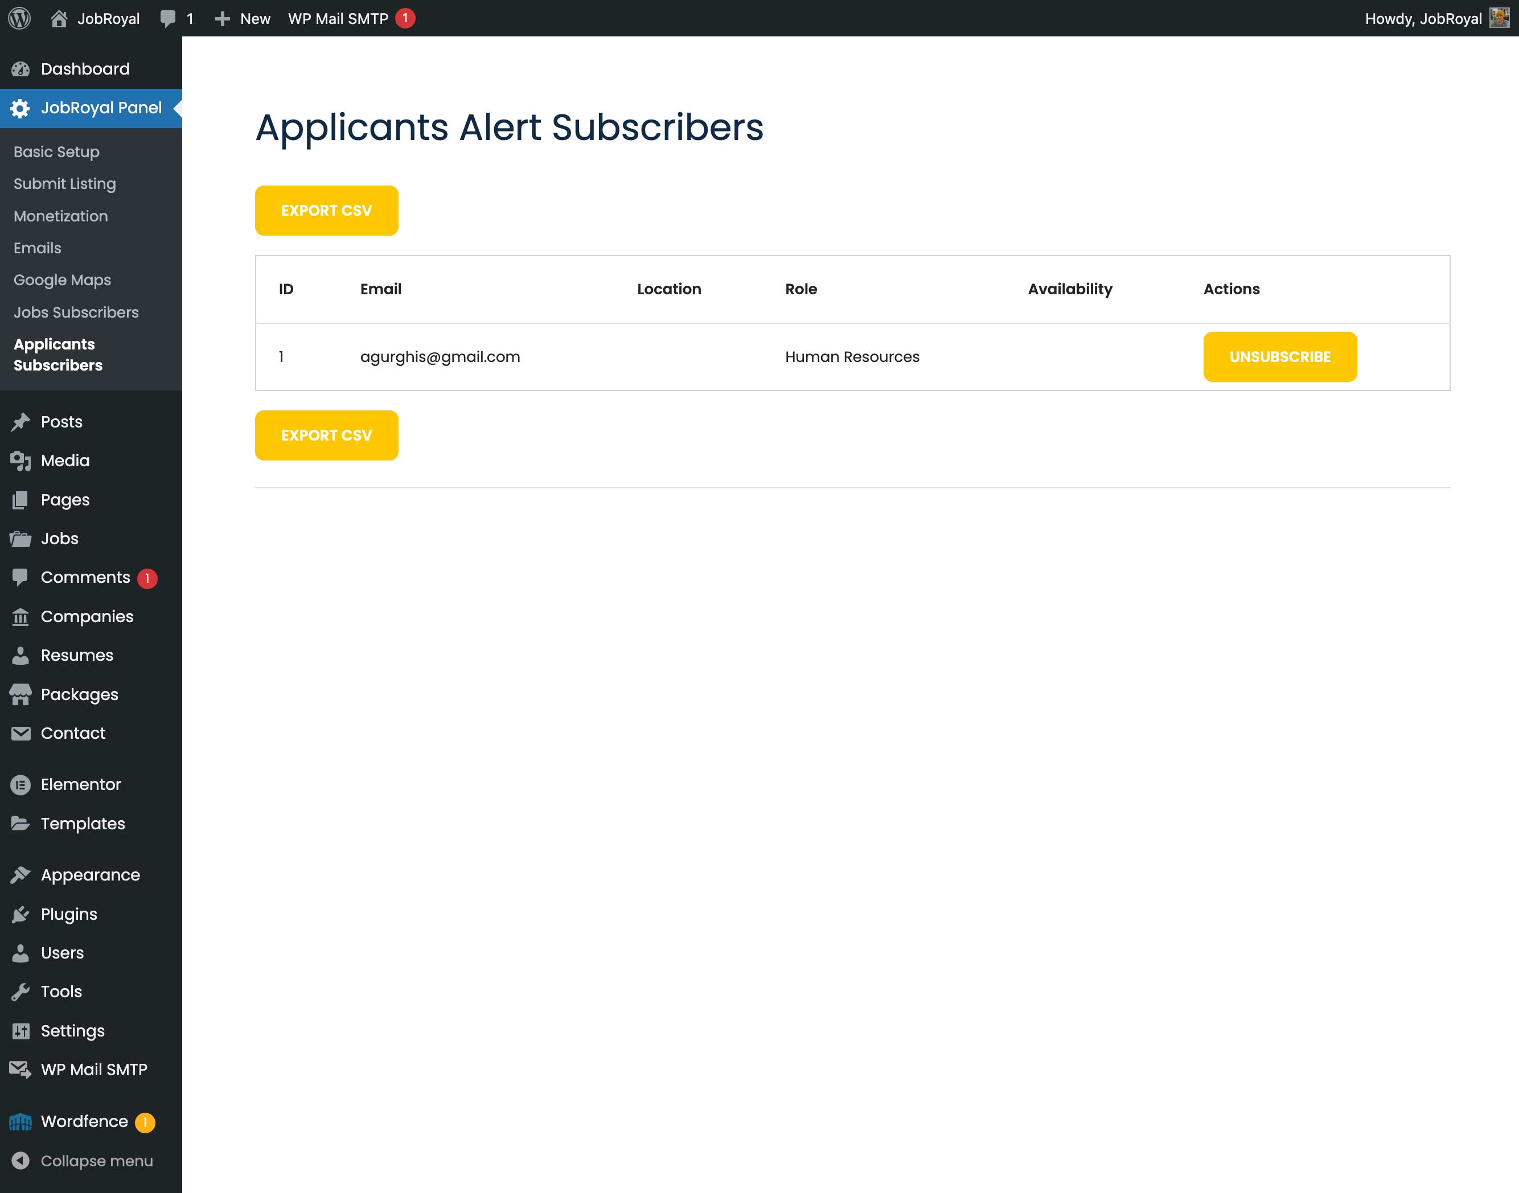Go to Submit Listing submenu
The image size is (1519, 1193).
[x=65, y=184]
